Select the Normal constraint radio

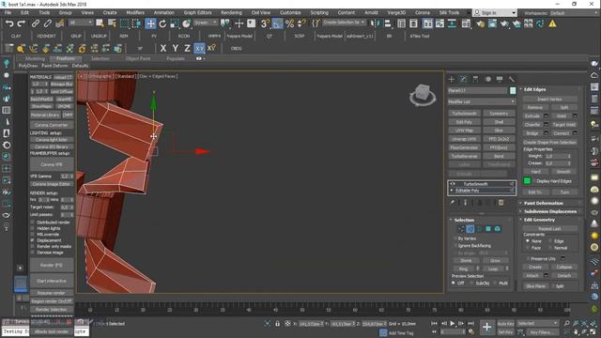(550, 248)
